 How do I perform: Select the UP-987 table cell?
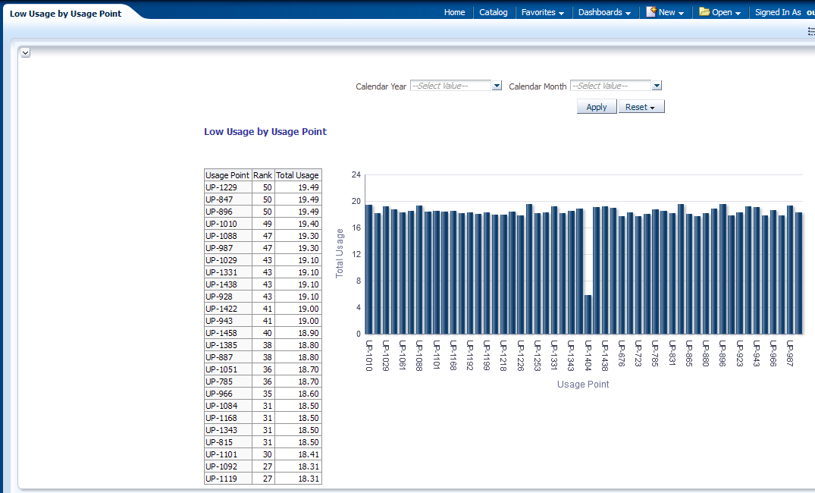point(227,248)
